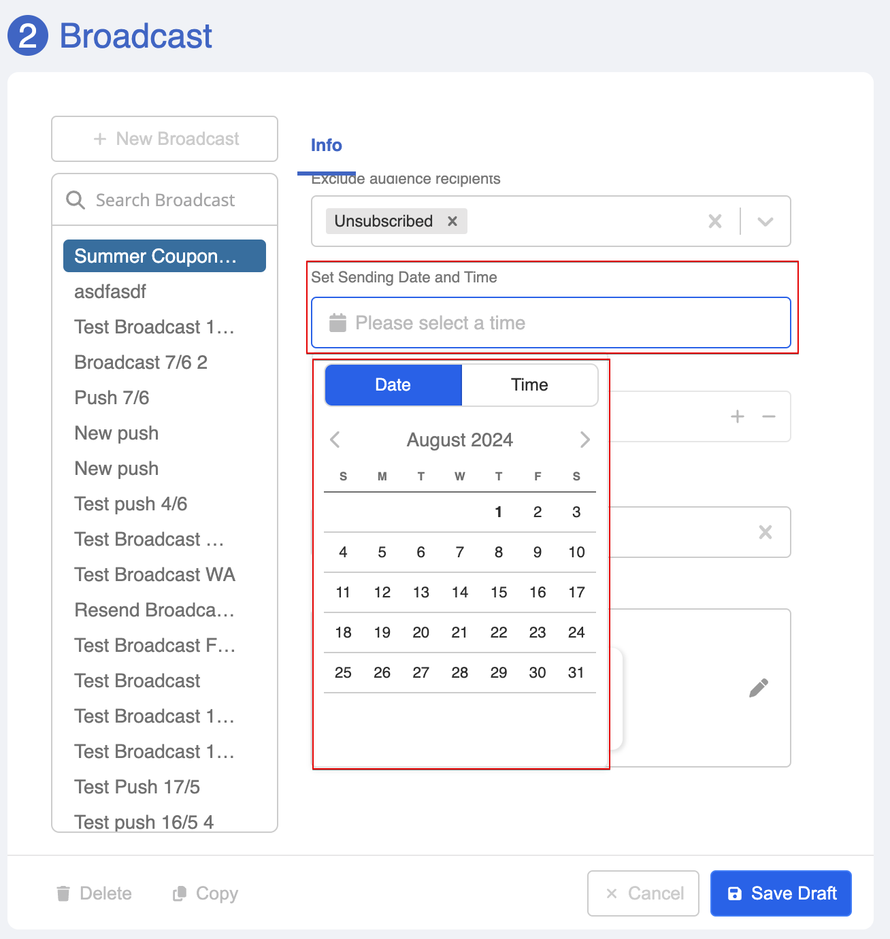
Task: Click the search magnifier icon
Action: pyautogui.click(x=75, y=200)
